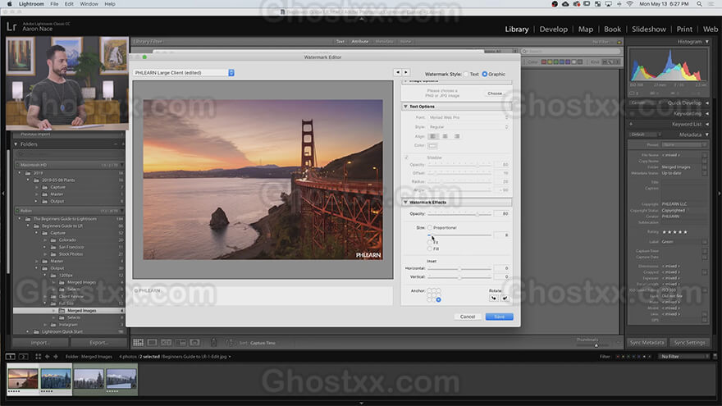Viewport: 722px width, 406px height.
Task: Align watermark text right
Action: (457, 136)
